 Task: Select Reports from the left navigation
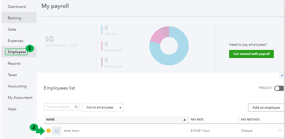click(14, 63)
